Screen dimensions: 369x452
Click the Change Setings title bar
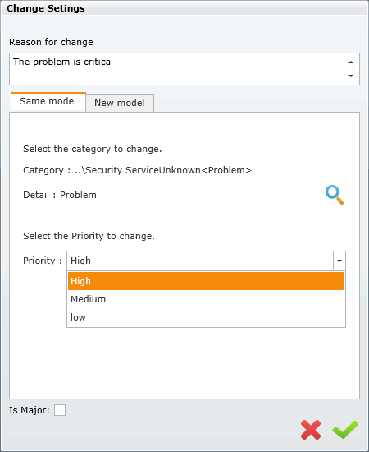click(x=184, y=8)
